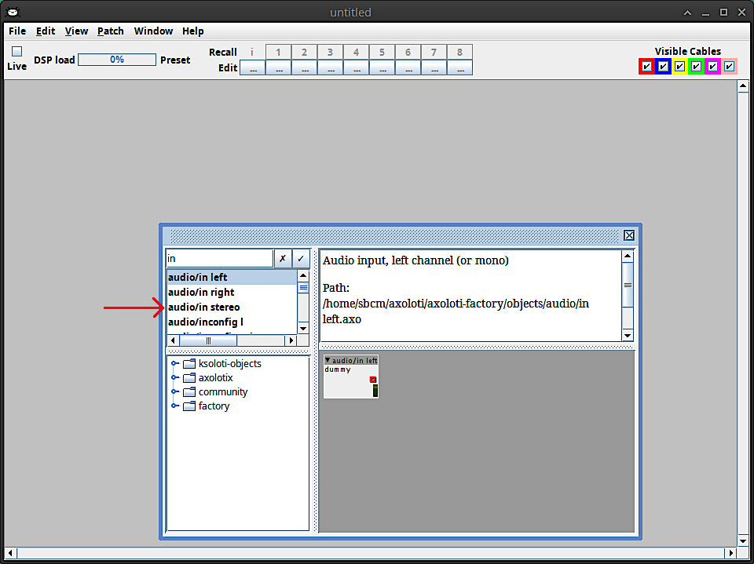754x564 pixels.
Task: Select audio/in left in results list
Action: (x=232, y=277)
